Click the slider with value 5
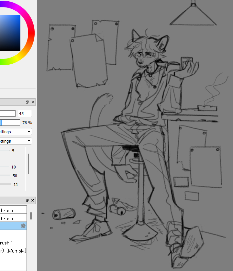The height and width of the screenshot is (271, 233). pos(4,151)
